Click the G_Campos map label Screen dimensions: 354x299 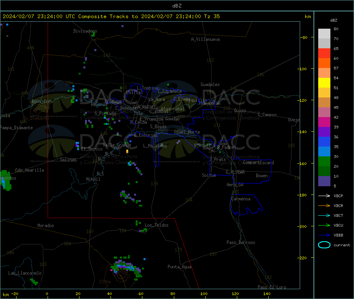[267, 115]
